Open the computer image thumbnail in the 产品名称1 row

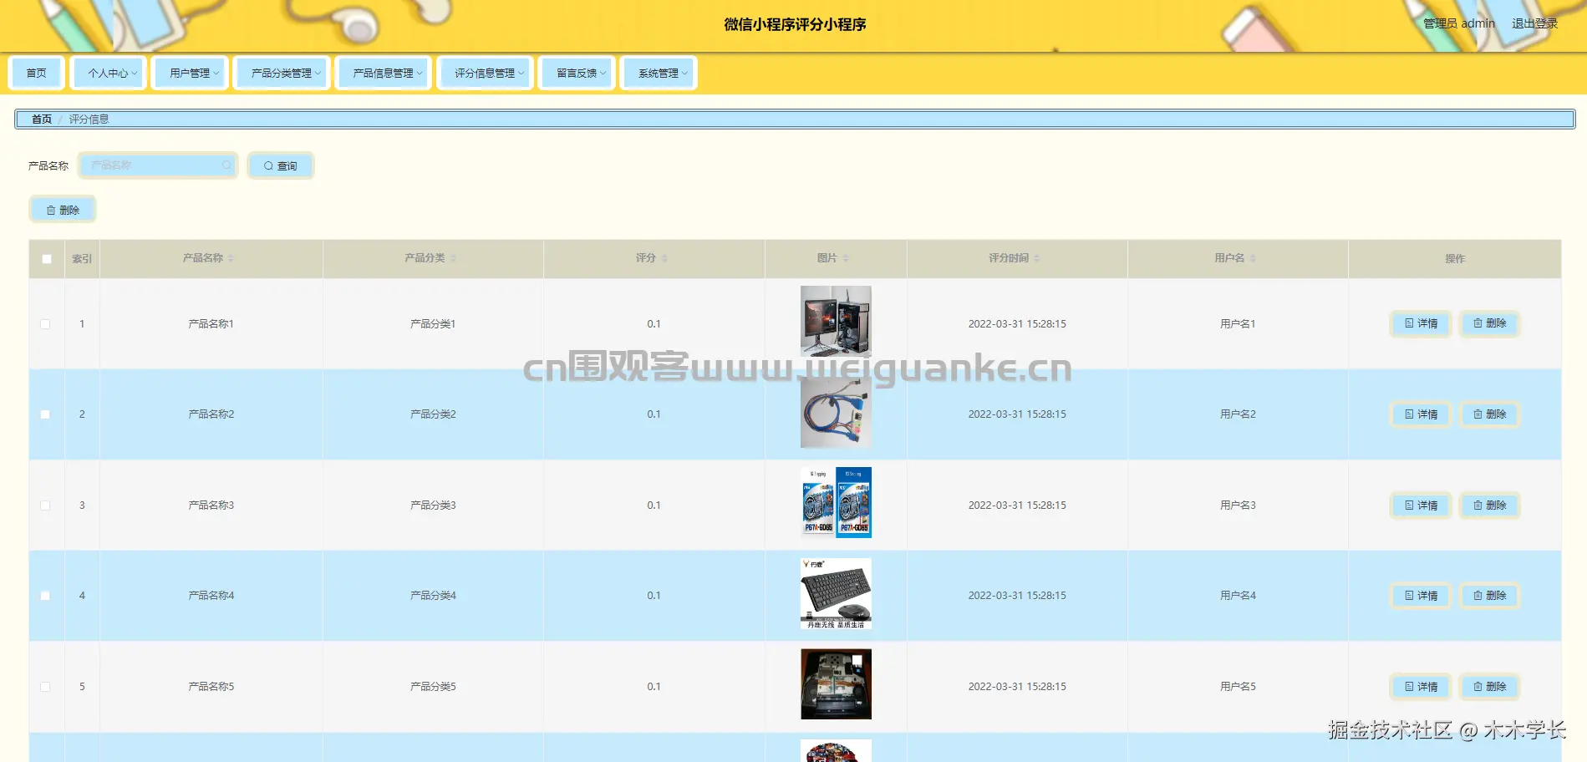(836, 322)
